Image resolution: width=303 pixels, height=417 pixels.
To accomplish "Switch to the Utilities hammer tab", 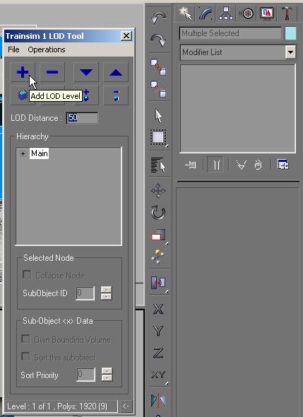I will [287, 13].
